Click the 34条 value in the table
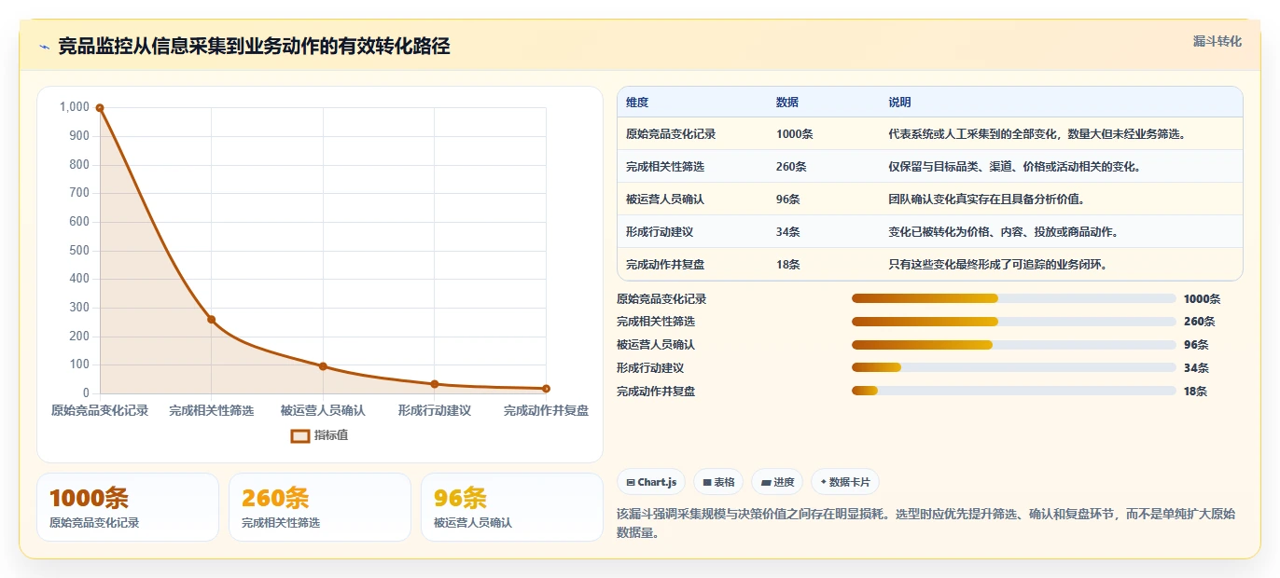The image size is (1280, 578). (x=788, y=232)
